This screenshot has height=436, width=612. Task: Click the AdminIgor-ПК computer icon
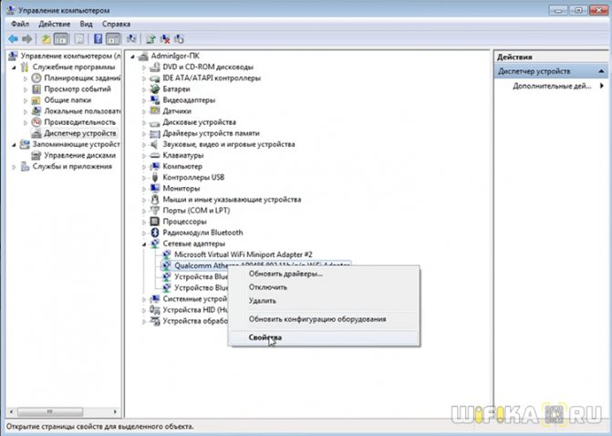click(x=143, y=57)
